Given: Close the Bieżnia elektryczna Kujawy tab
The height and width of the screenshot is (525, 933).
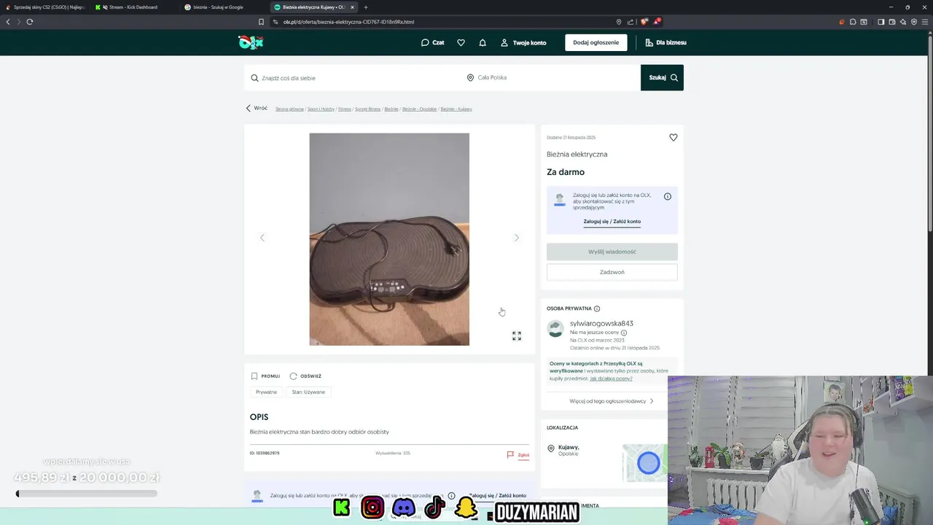Looking at the screenshot, I should [x=352, y=7].
